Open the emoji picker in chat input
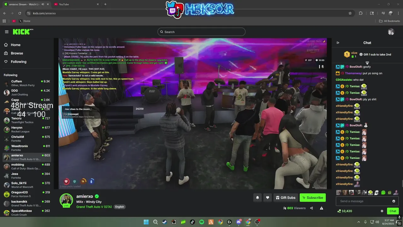 coord(394,201)
